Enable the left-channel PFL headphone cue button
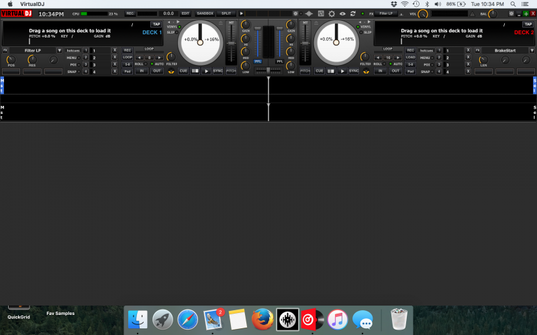Screen dimensions: 537x335 (258, 62)
